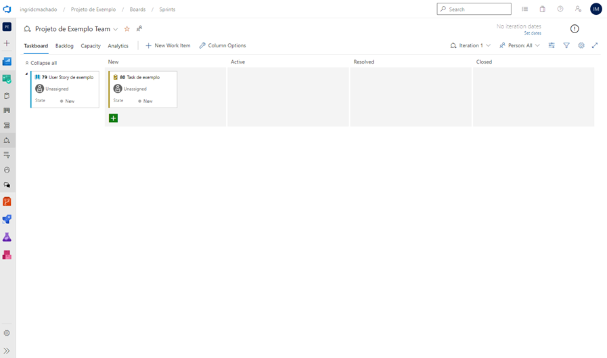Change State New on Task 80 card

pyautogui.click(x=145, y=101)
